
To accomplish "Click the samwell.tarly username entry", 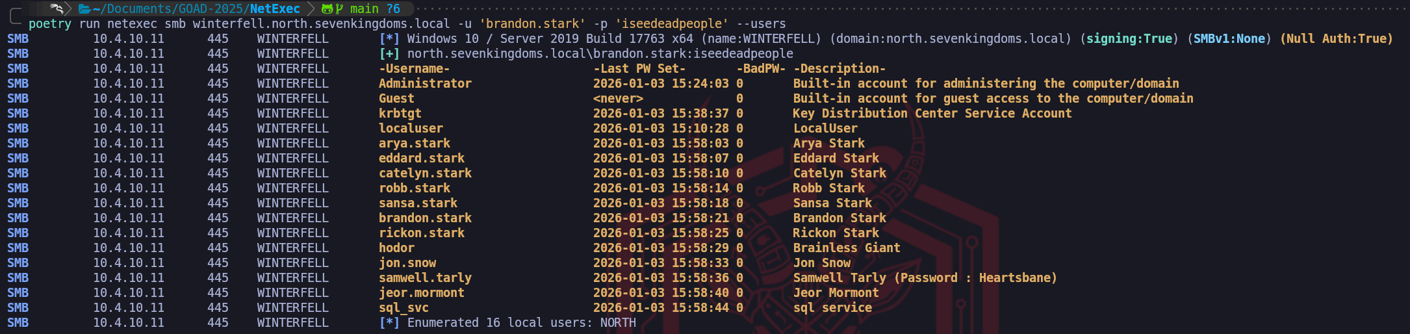I will [425, 278].
